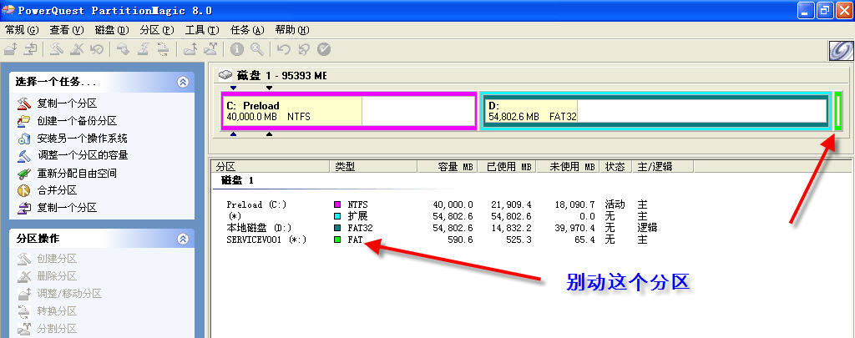Screen dimensions: 855x338
Task: Open partition properties info icon
Action: click(x=236, y=49)
